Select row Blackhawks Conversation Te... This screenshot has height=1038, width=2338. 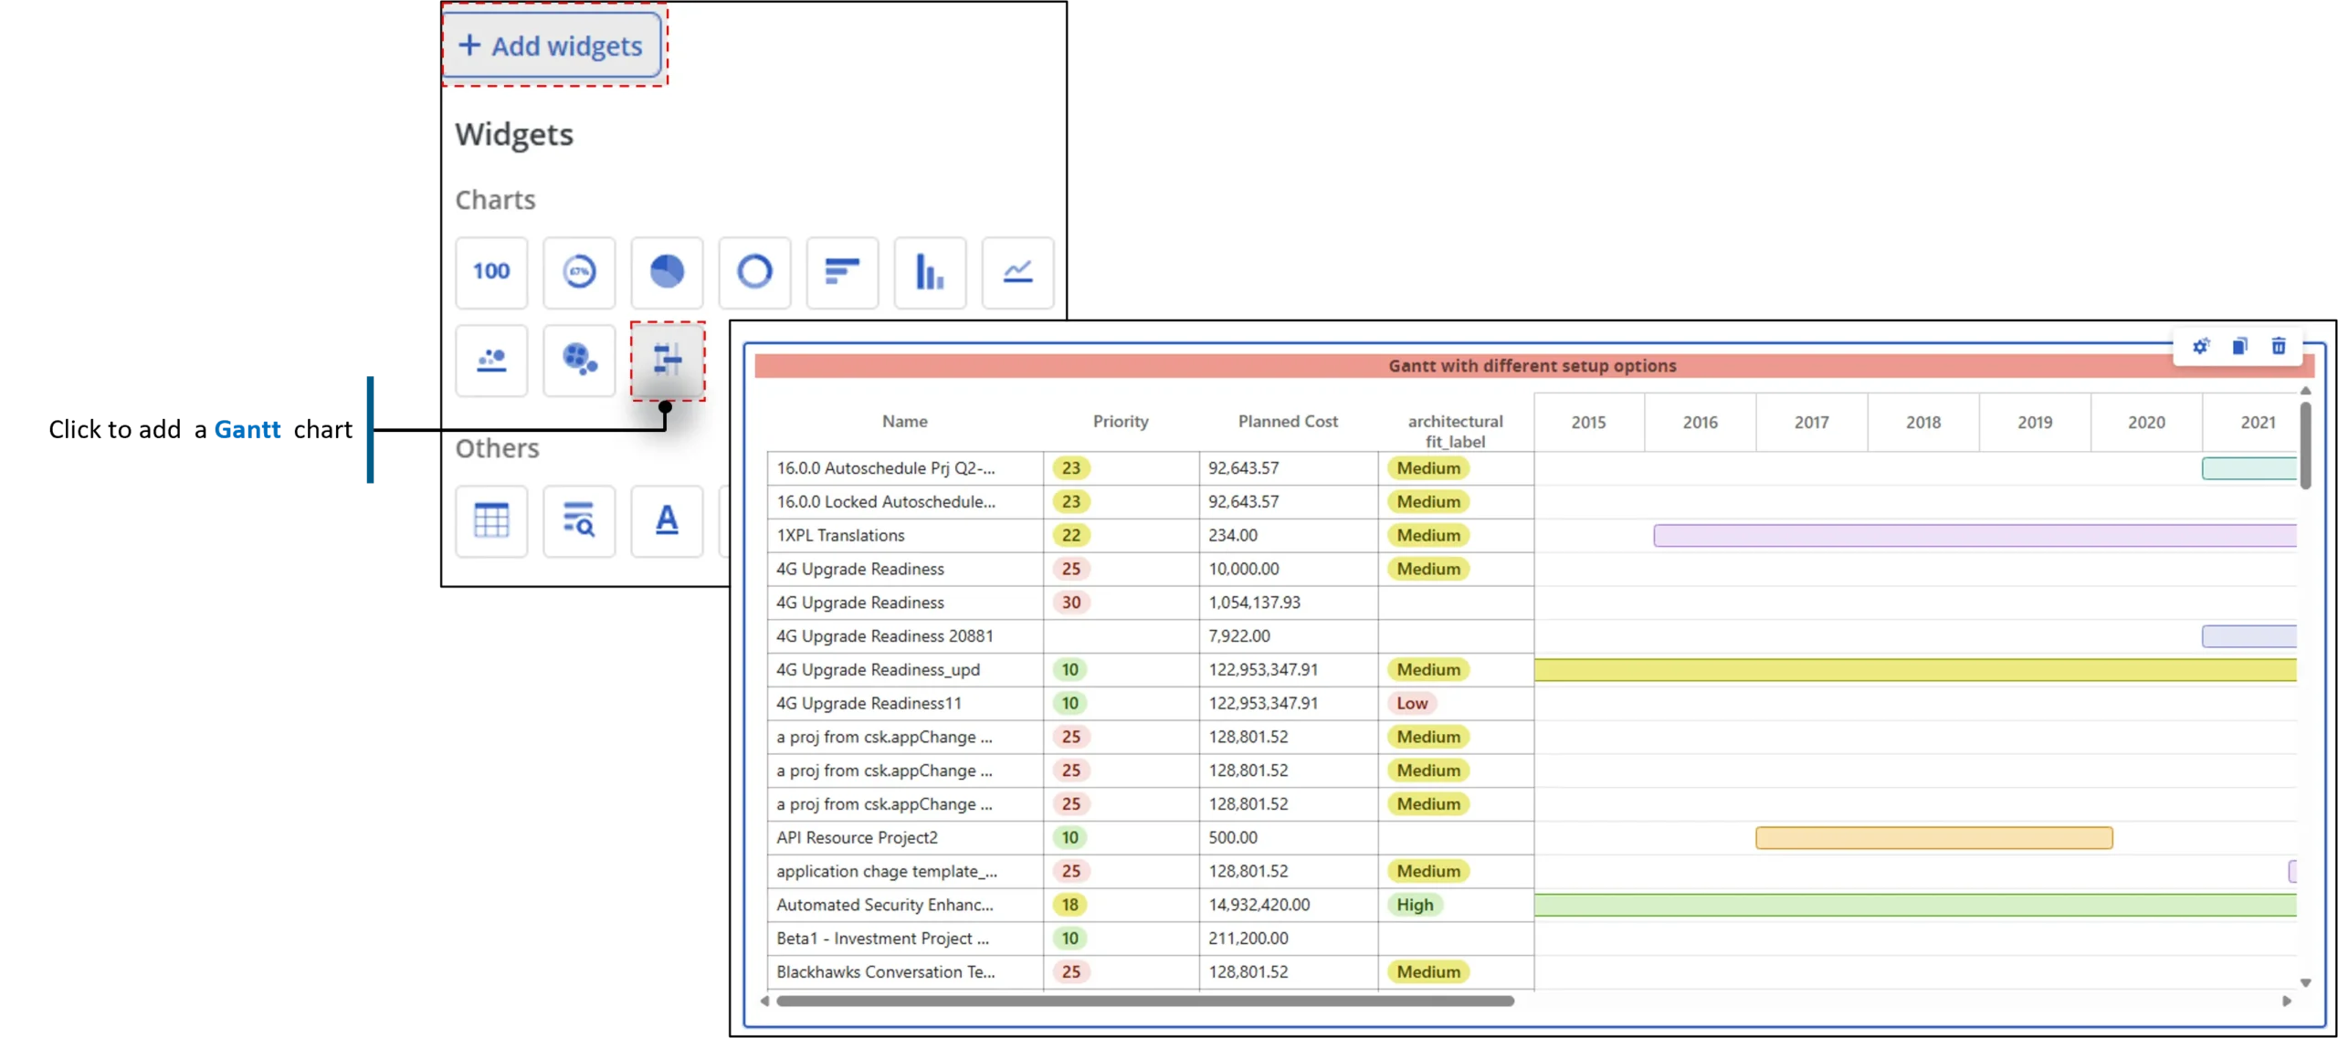coord(1150,971)
